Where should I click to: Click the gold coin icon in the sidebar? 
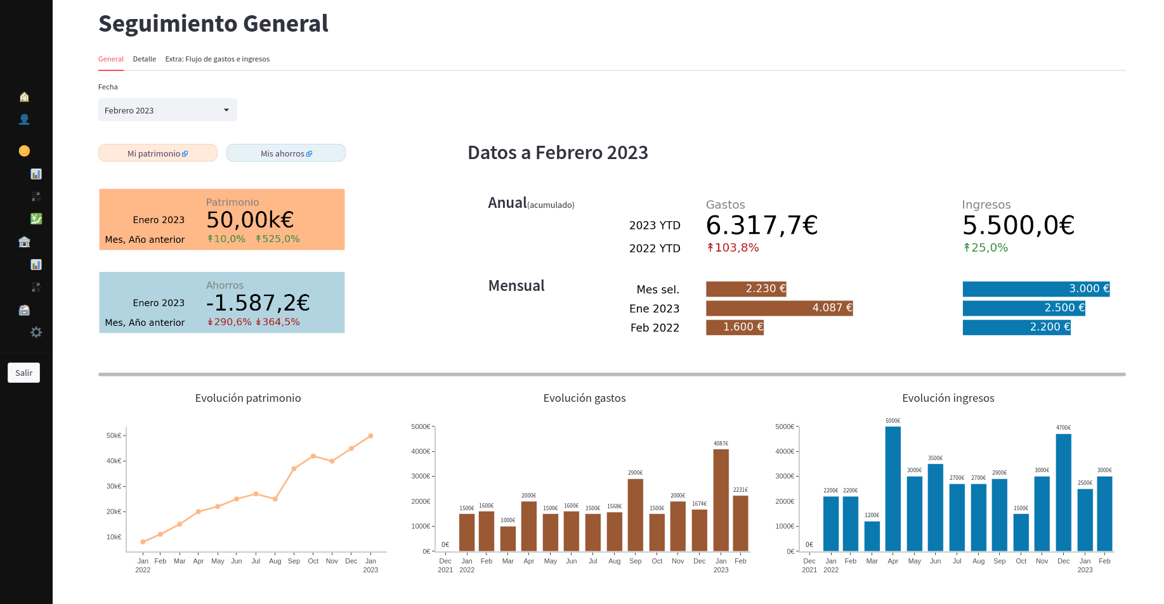coord(24,150)
